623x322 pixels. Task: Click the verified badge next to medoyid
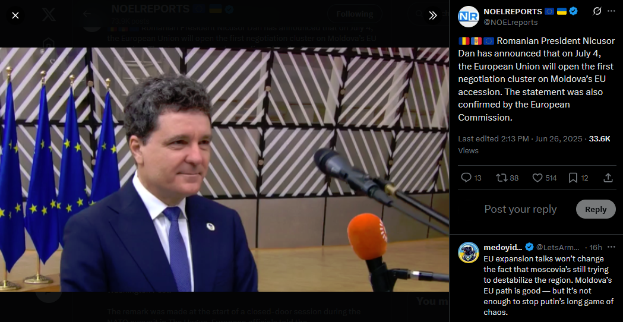529,247
